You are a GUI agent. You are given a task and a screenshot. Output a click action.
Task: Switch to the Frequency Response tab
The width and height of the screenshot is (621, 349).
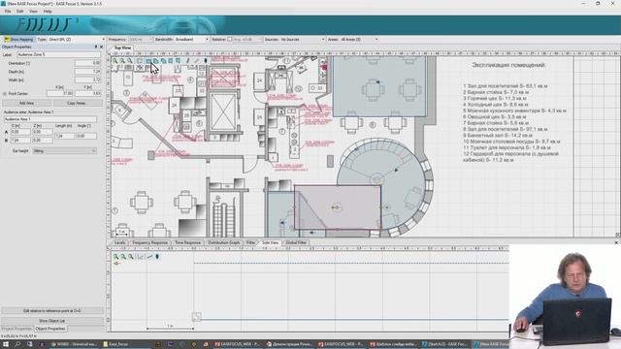tap(150, 242)
